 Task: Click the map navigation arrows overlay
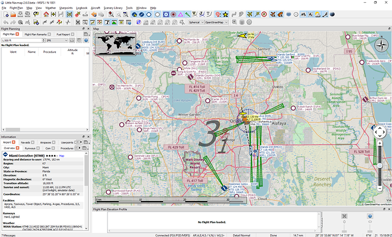click(380, 132)
